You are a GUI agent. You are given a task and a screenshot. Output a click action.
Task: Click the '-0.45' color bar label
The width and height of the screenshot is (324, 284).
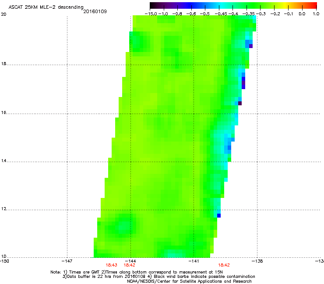[x=221, y=14]
